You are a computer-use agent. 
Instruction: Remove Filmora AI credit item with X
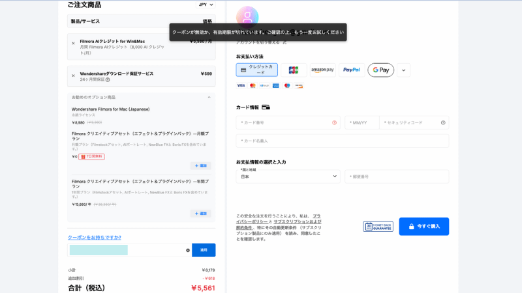point(73,44)
